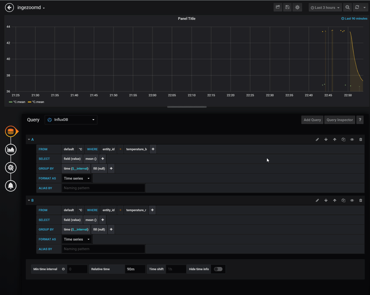The width and height of the screenshot is (370, 295).
Task: Open the Last 3 hours time picker
Action: pos(326,7)
